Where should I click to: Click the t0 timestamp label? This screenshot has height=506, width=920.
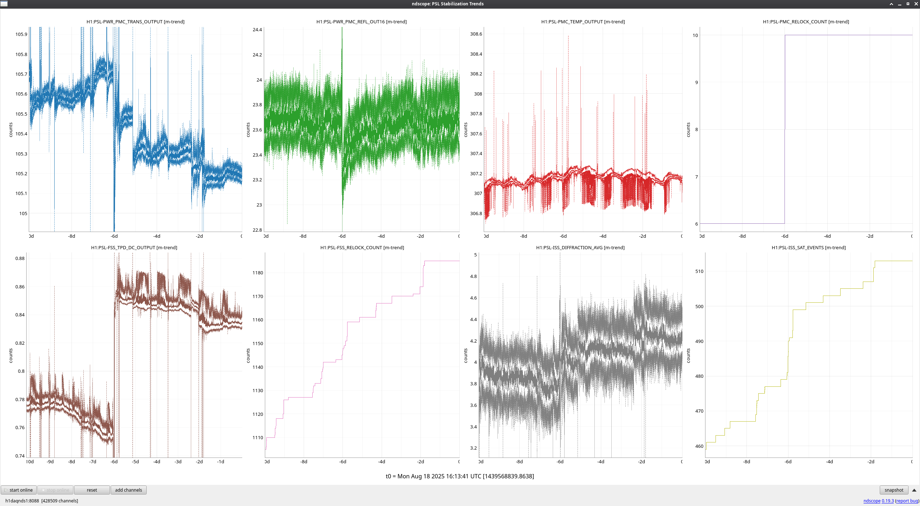tap(460, 476)
